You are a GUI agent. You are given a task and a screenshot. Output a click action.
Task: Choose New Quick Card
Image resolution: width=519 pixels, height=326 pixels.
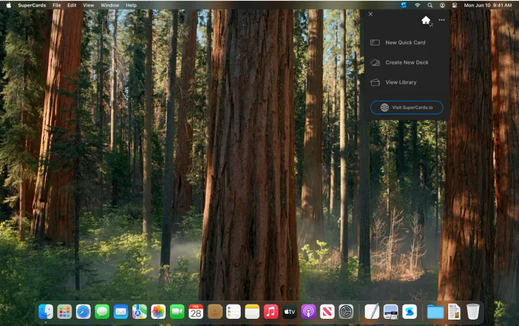point(407,42)
